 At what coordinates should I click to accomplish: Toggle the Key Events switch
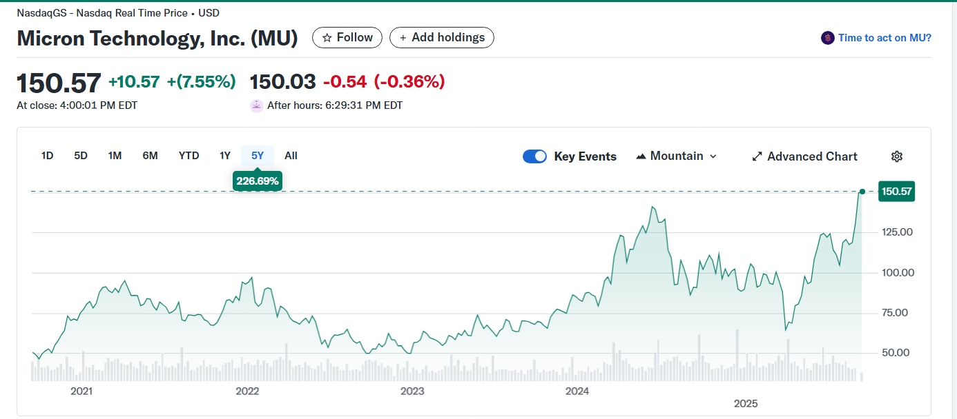(x=534, y=156)
